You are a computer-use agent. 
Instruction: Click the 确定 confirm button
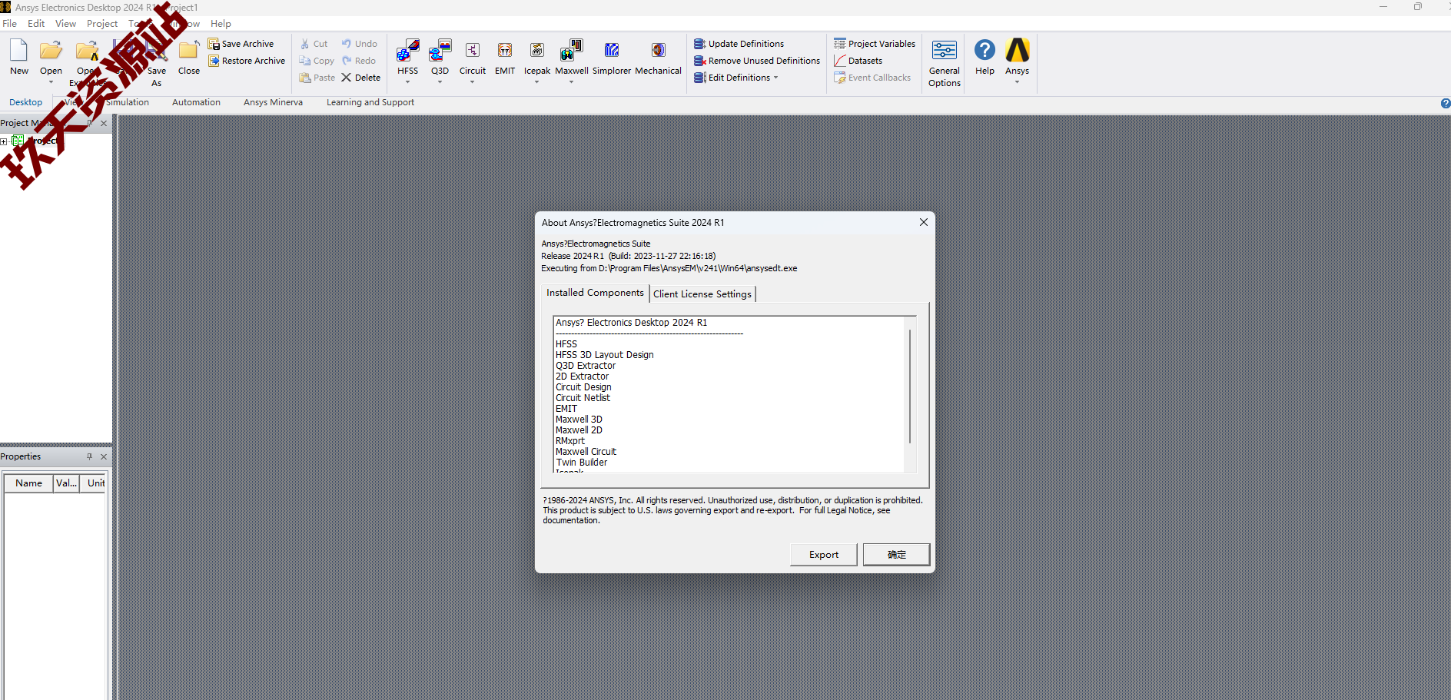point(896,555)
